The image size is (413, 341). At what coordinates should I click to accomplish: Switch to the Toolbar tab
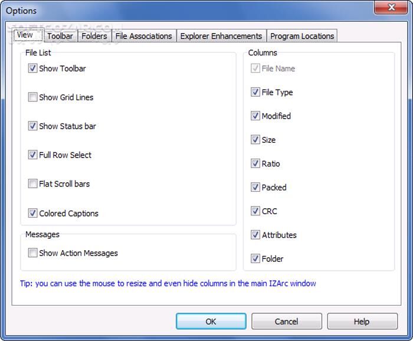60,36
